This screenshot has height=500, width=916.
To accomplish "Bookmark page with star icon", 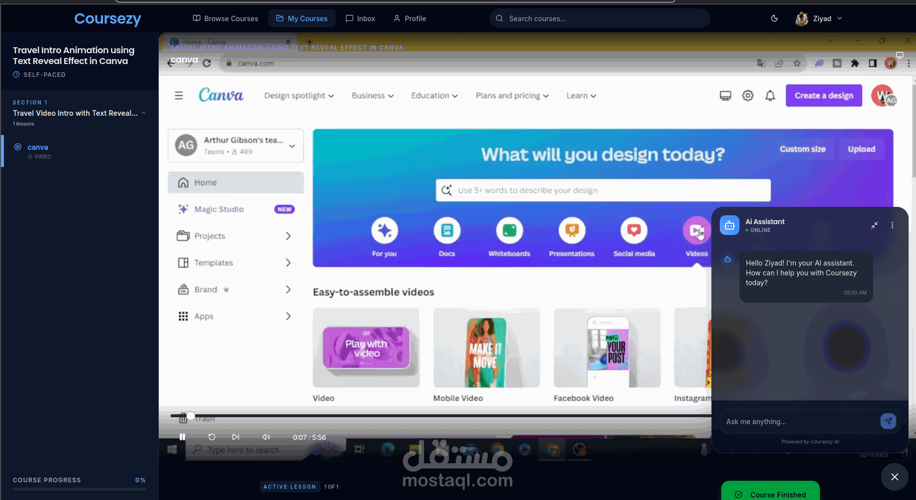I will (x=797, y=63).
